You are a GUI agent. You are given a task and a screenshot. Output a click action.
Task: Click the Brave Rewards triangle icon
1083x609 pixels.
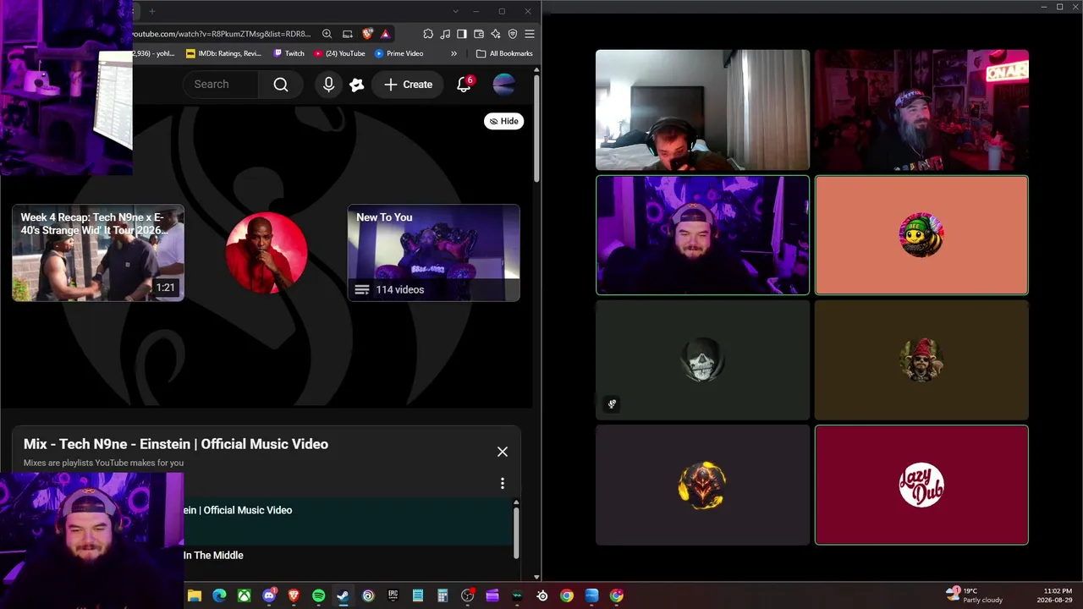[x=385, y=34]
